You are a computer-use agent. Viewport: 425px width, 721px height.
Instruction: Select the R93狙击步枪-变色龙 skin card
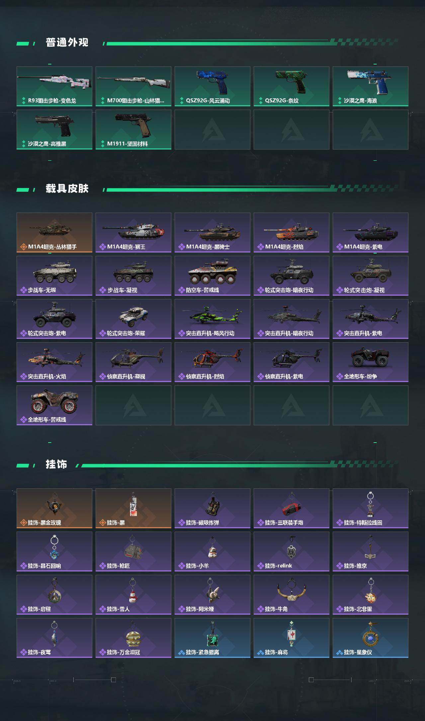click(x=54, y=86)
